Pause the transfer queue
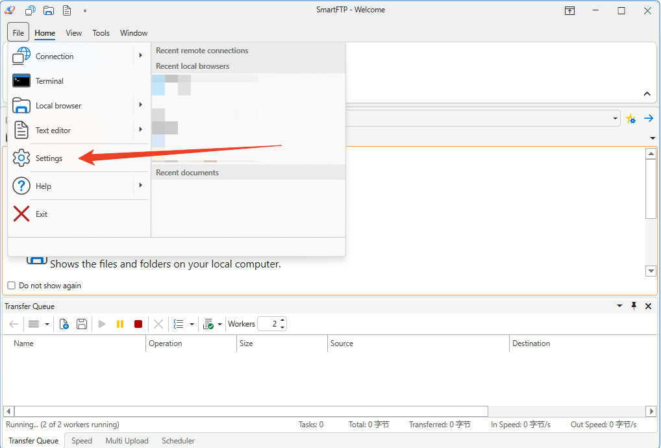The width and height of the screenshot is (661, 448). (120, 324)
